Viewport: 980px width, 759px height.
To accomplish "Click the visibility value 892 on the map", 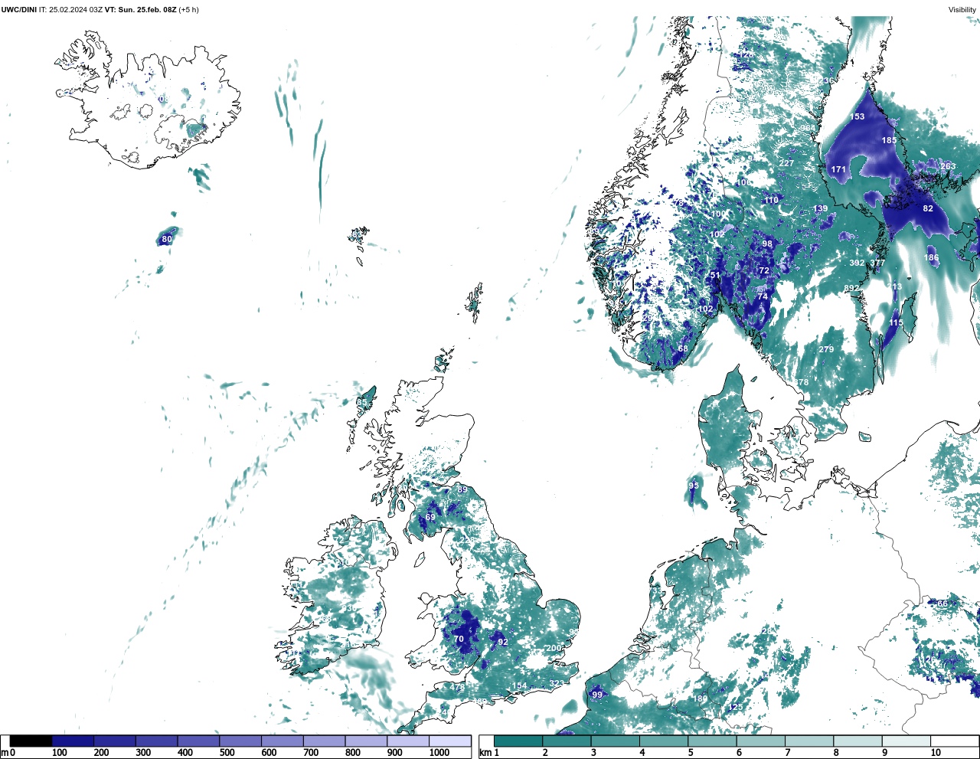I will 851,288.
